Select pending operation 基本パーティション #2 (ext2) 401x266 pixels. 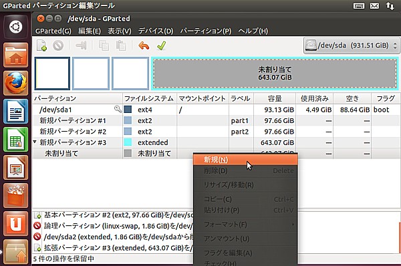tap(114, 215)
